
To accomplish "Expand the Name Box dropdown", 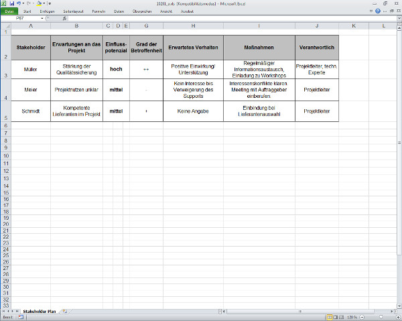I will click(43, 19).
